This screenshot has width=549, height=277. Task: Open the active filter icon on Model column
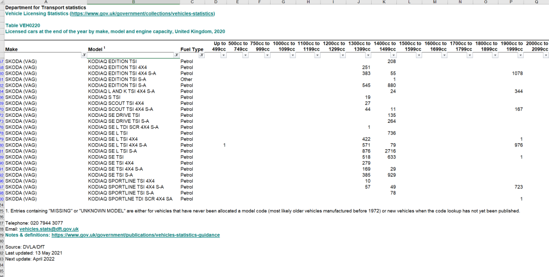coord(176,55)
